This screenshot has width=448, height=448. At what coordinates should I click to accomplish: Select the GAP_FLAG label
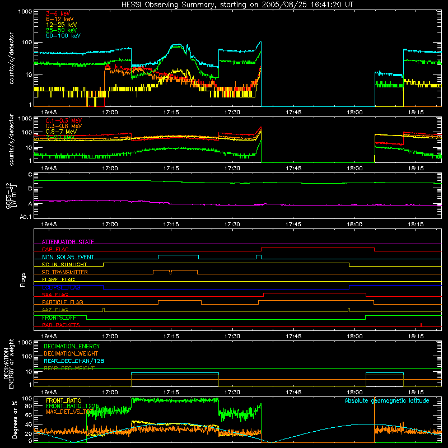tap(55, 249)
